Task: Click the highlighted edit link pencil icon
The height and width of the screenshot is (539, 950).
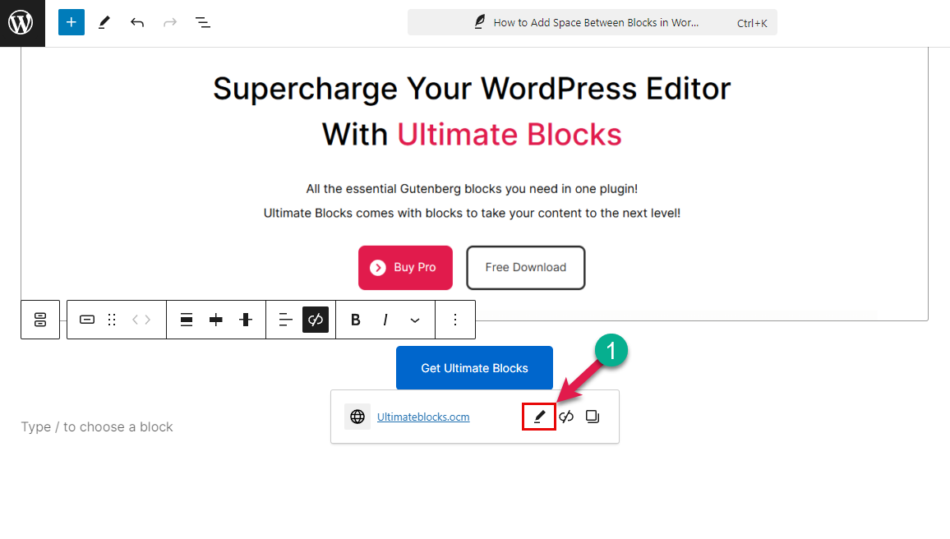Action: click(x=538, y=417)
